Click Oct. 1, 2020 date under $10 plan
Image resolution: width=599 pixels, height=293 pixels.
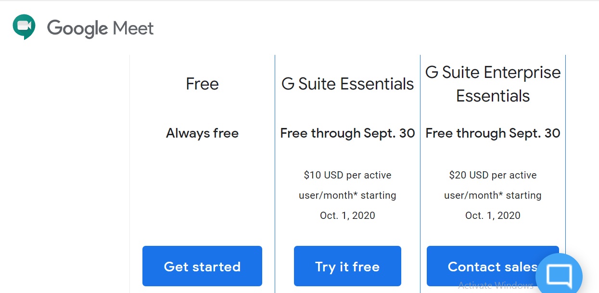[x=347, y=216]
